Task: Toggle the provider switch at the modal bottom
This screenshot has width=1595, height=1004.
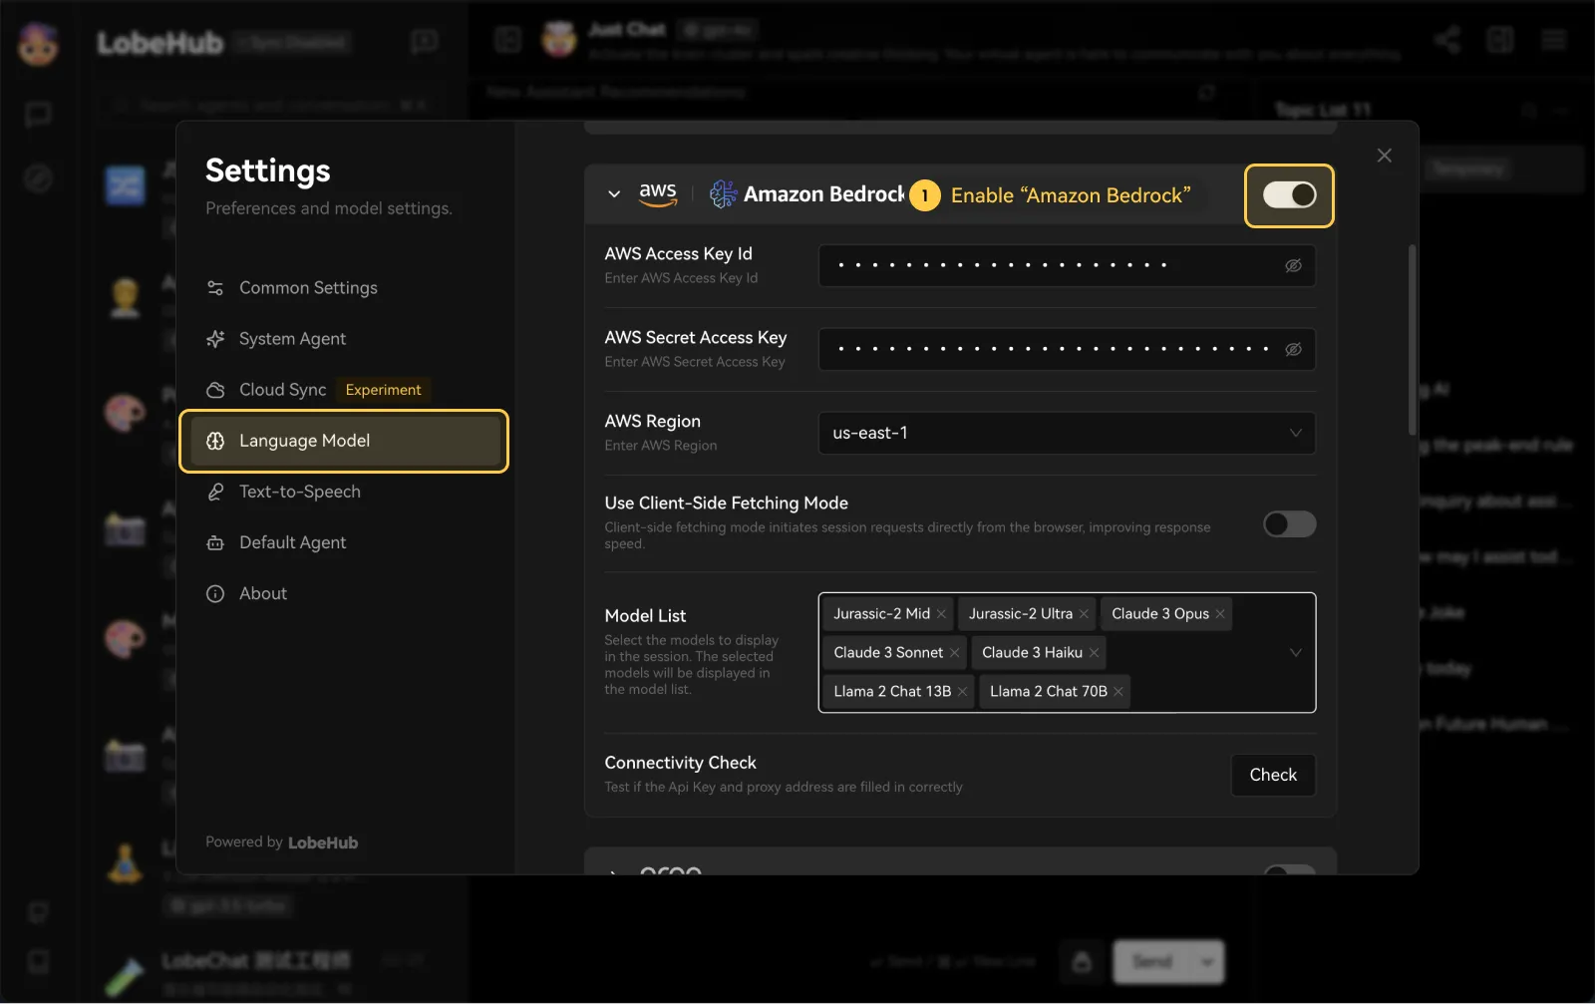Action: click(1289, 870)
